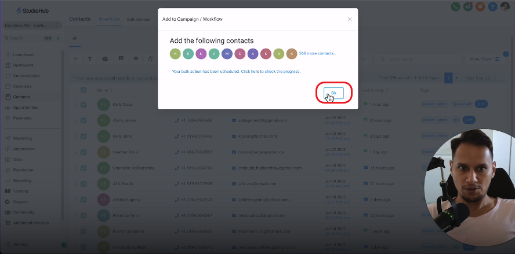The height and width of the screenshot is (254, 515).
Task: Click the all records underlined link
Action: 120,78
